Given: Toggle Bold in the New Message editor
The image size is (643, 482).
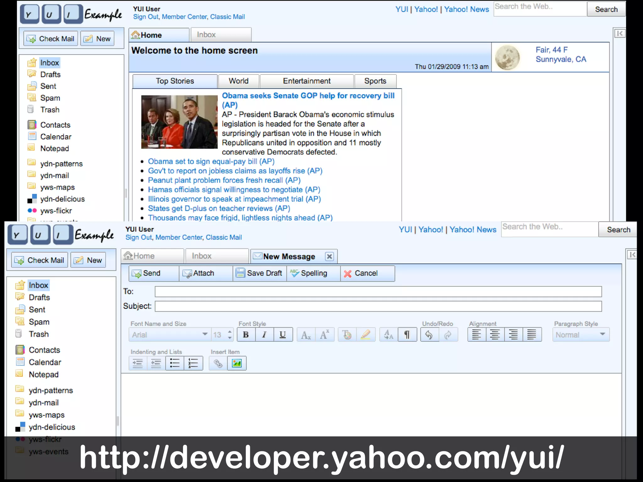Looking at the screenshot, I should [246, 335].
